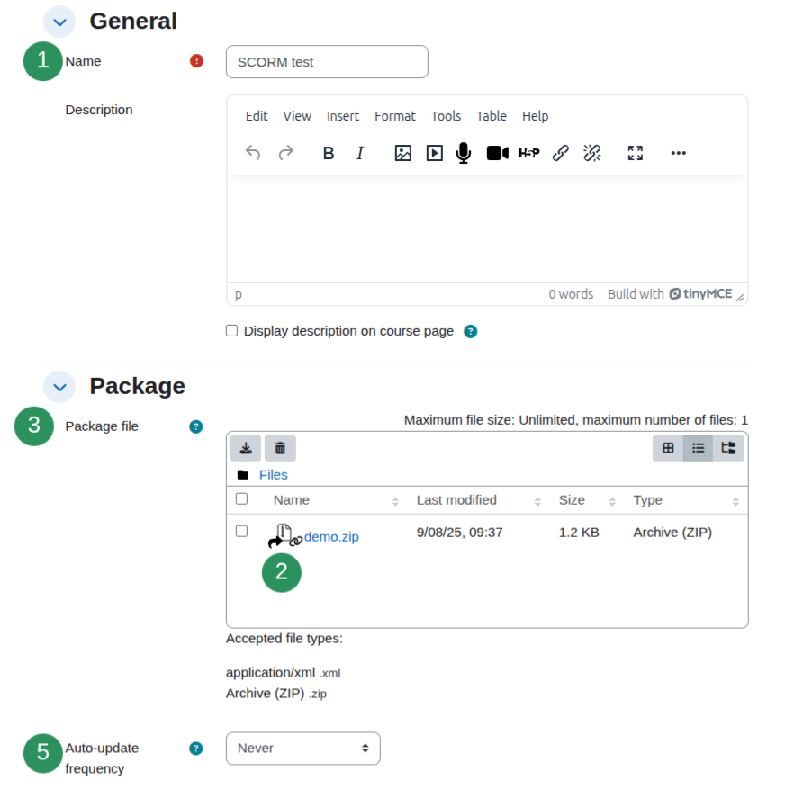
Task: Click the Record video camera icon
Action: point(497,153)
